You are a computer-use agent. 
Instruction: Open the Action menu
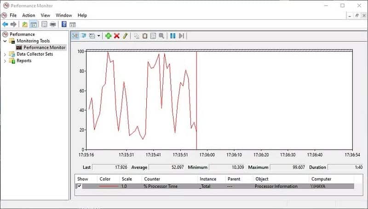(29, 15)
